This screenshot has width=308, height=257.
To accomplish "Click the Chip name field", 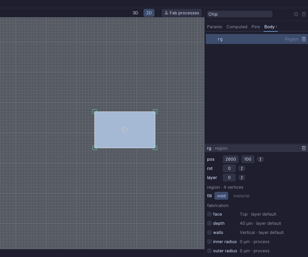I will click(240, 14).
